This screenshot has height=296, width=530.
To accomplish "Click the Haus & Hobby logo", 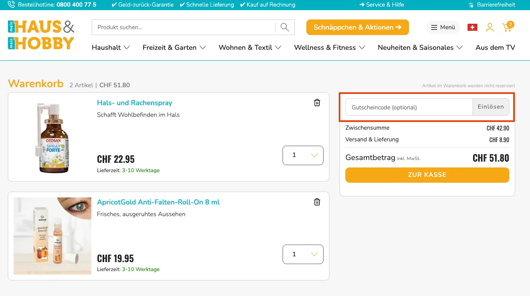I will tap(41, 35).
